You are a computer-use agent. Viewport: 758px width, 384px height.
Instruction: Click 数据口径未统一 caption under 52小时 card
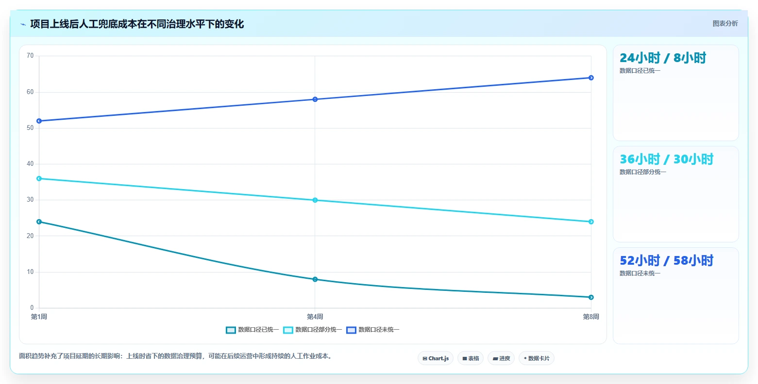[640, 273]
